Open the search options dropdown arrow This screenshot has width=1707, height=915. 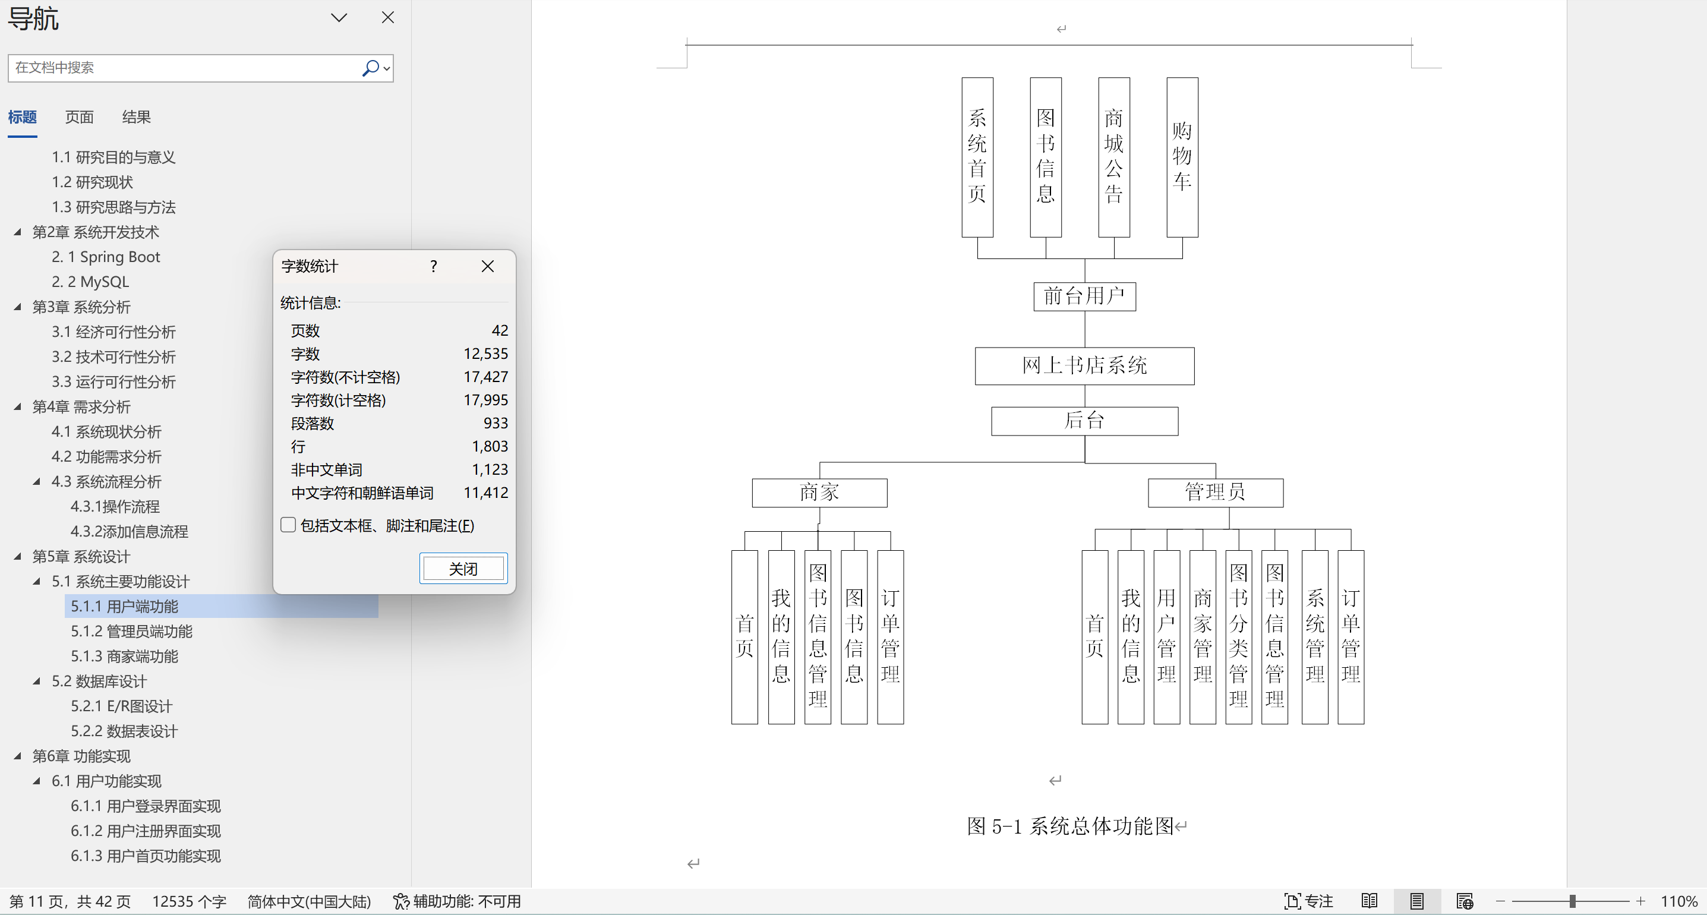[386, 68]
